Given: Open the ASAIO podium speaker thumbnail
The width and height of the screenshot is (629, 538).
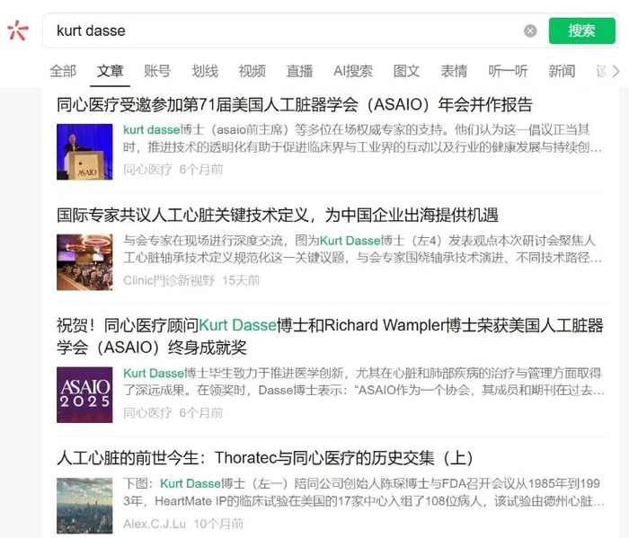Looking at the screenshot, I should pyautogui.click(x=84, y=152).
